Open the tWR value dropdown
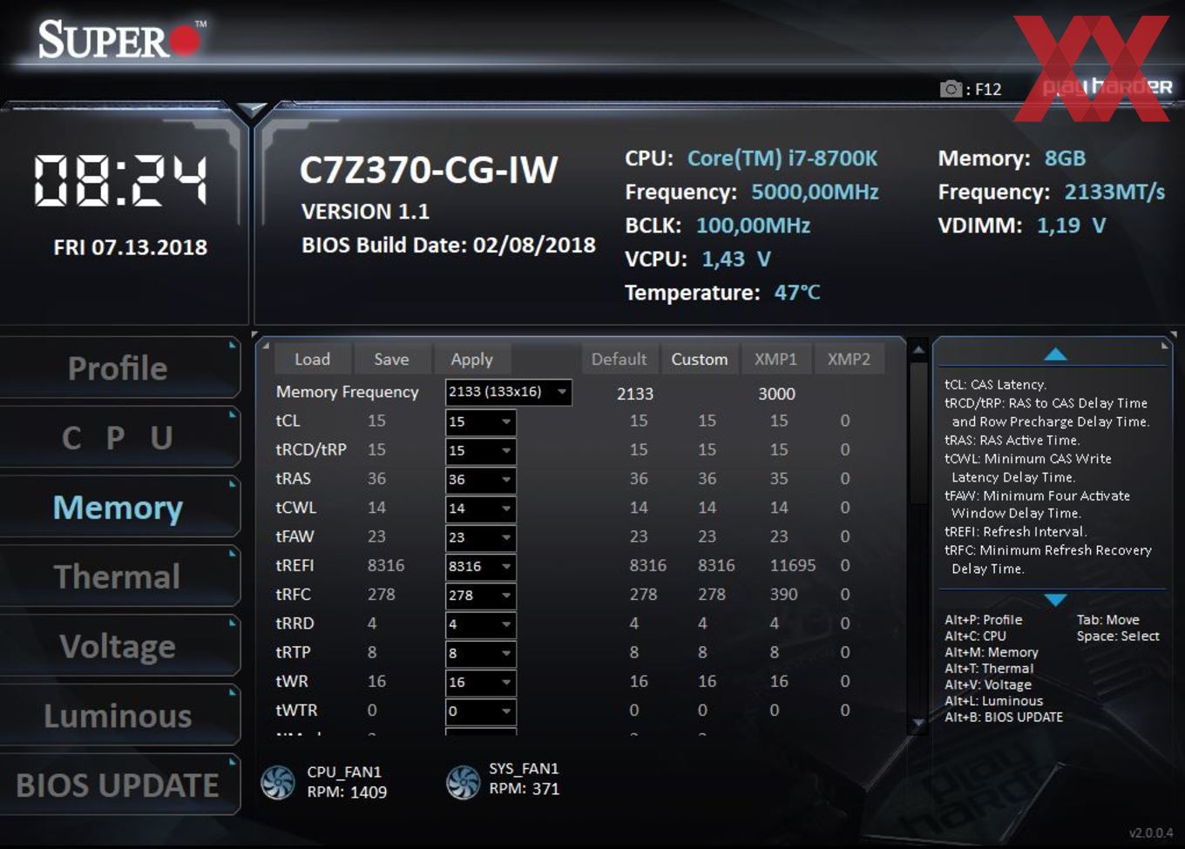This screenshot has width=1185, height=849. [x=481, y=682]
